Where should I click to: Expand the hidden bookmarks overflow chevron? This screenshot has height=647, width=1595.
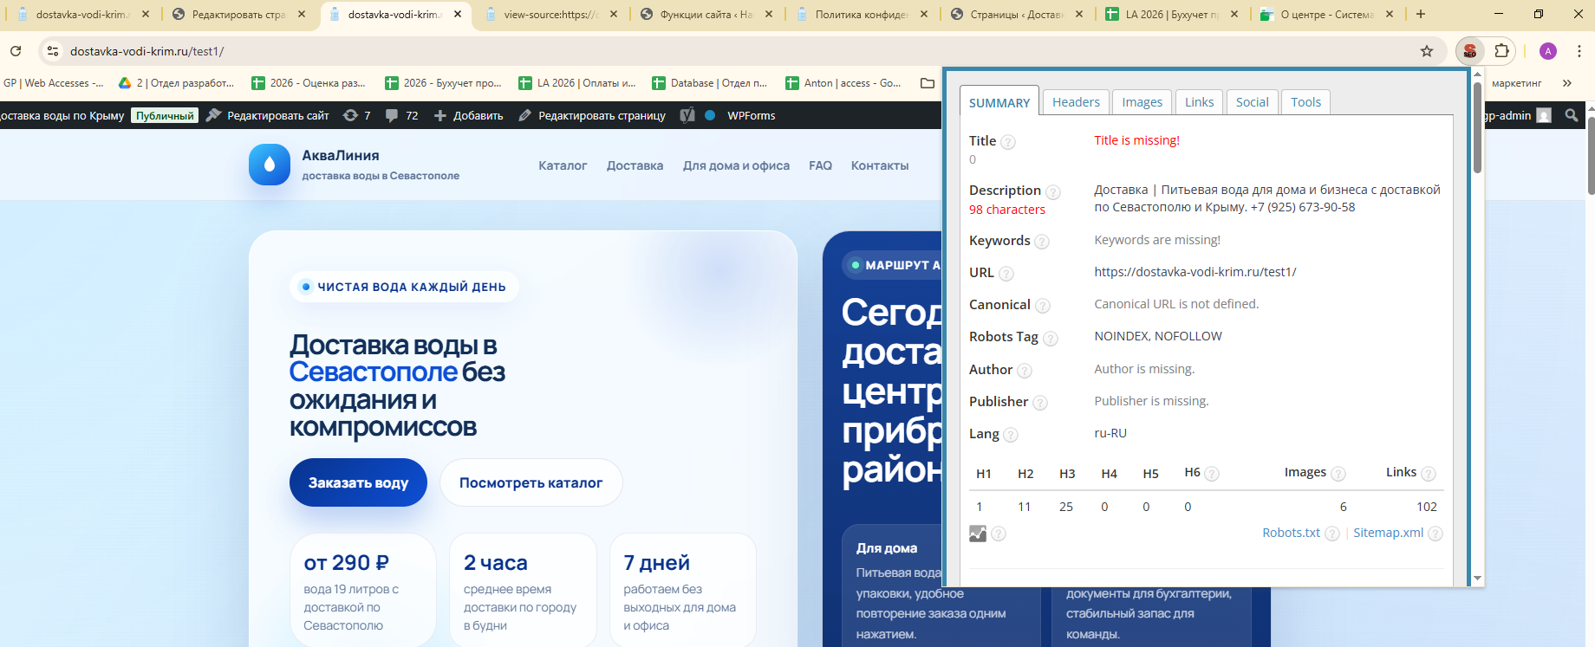1566,83
